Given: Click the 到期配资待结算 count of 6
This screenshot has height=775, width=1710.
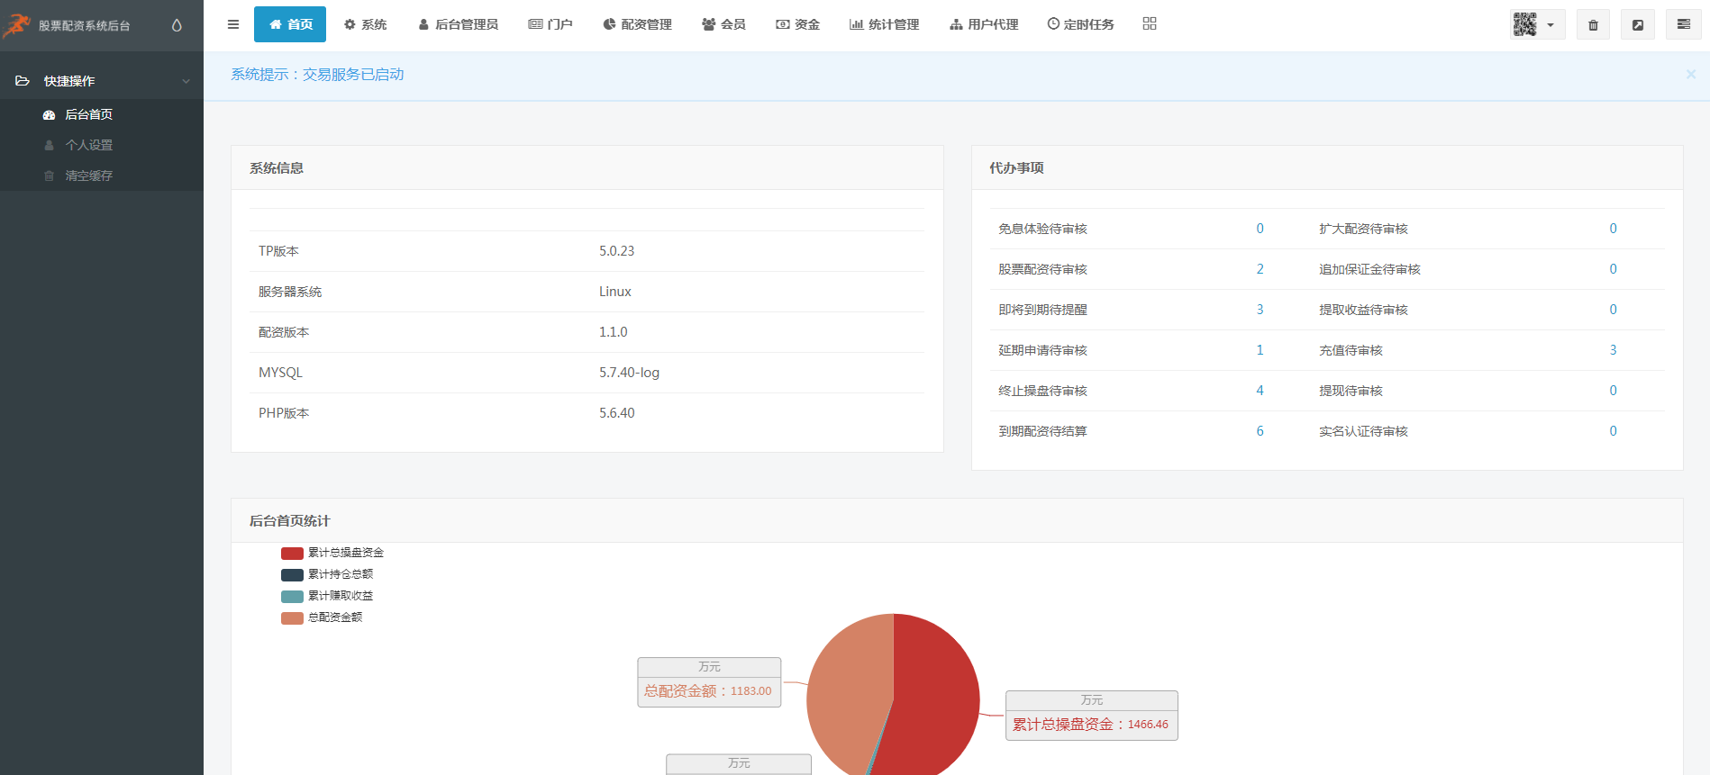Looking at the screenshot, I should (1260, 431).
